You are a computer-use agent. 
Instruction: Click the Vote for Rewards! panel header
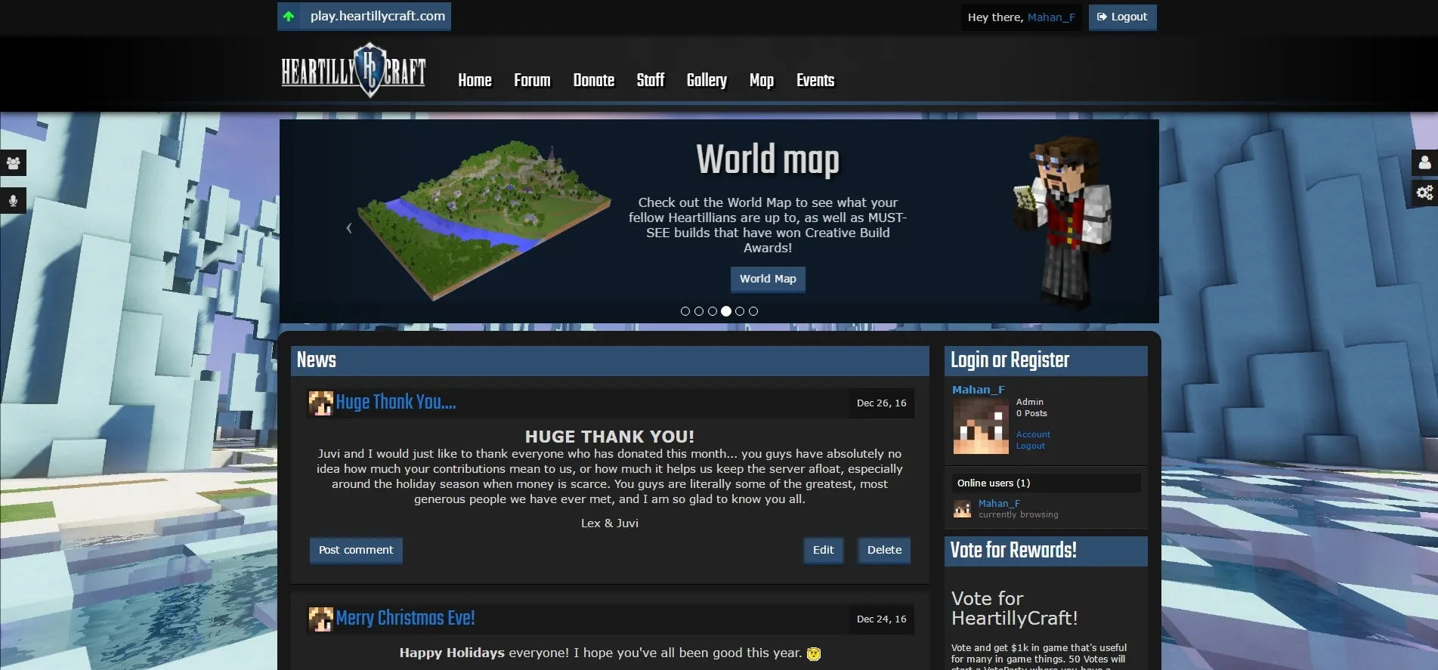[x=1046, y=551]
